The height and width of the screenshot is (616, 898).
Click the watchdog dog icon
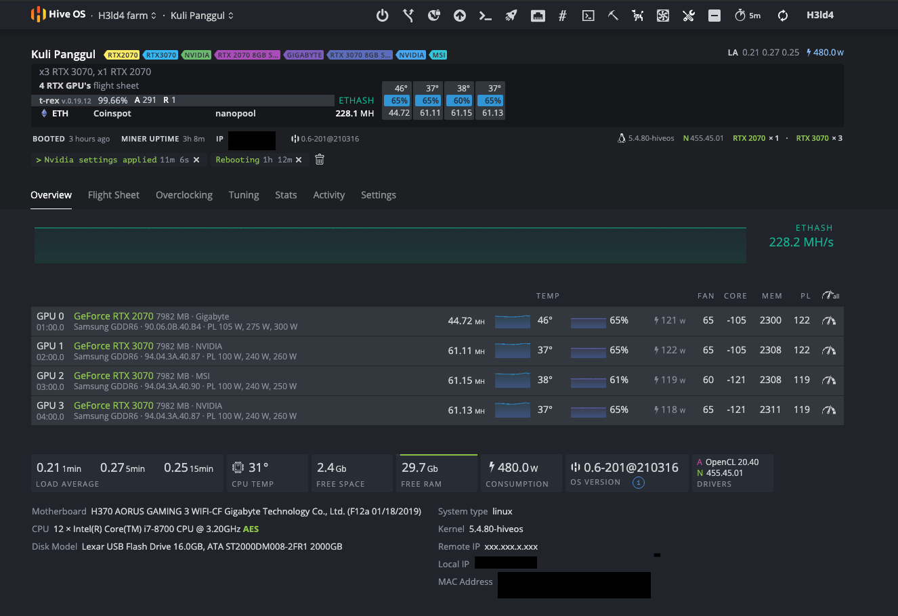click(x=638, y=16)
